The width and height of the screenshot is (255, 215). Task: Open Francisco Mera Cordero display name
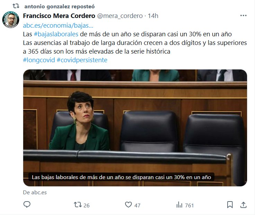coord(59,16)
